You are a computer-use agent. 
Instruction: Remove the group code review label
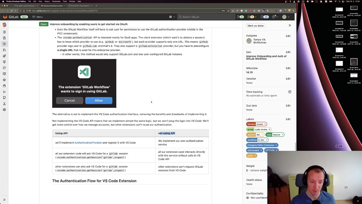tap(269, 129)
